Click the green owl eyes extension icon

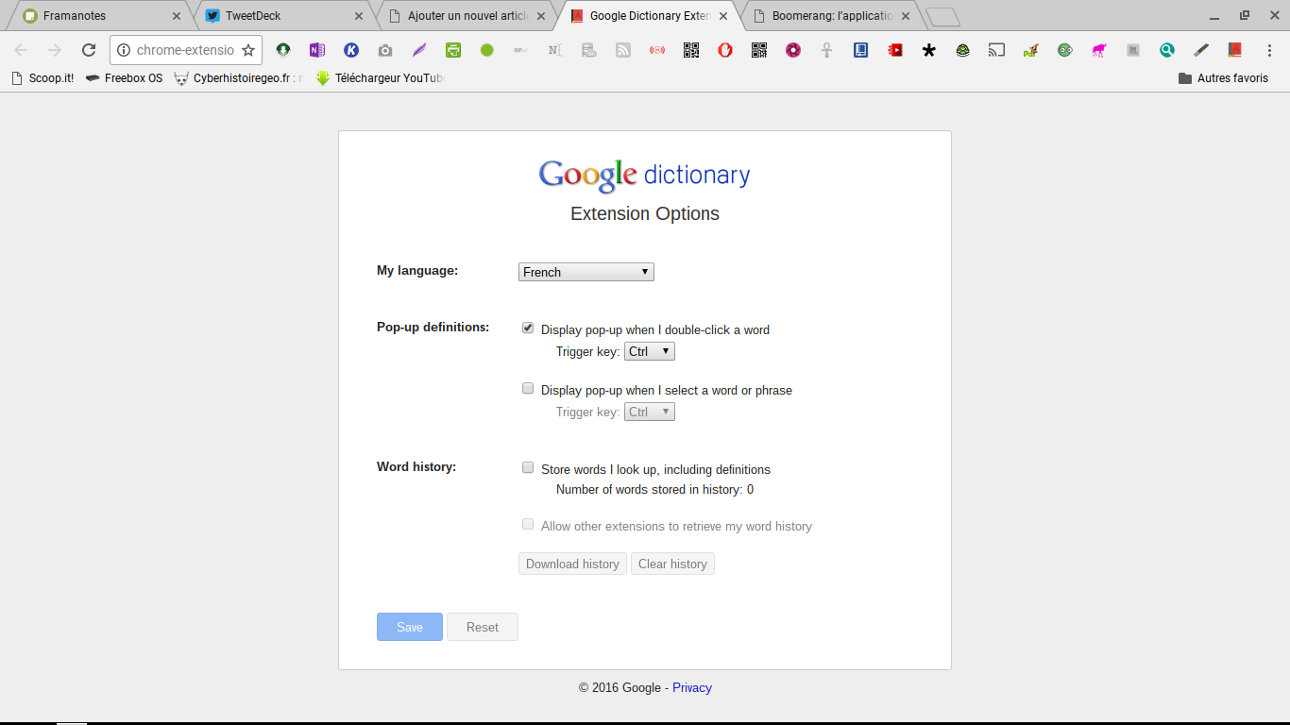click(x=1065, y=50)
